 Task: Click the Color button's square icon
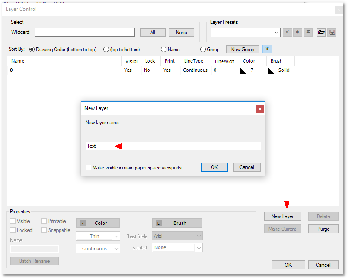(83, 223)
